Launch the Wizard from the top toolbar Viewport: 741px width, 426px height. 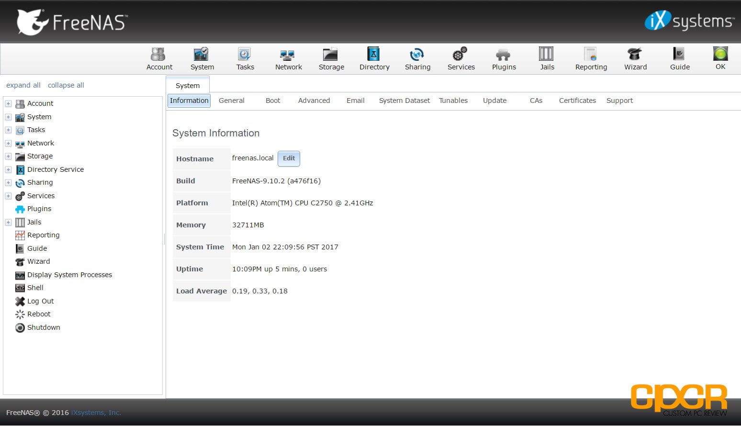(635, 59)
